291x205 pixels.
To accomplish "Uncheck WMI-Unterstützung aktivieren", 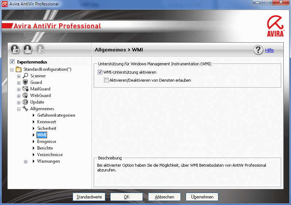I will tap(100, 72).
